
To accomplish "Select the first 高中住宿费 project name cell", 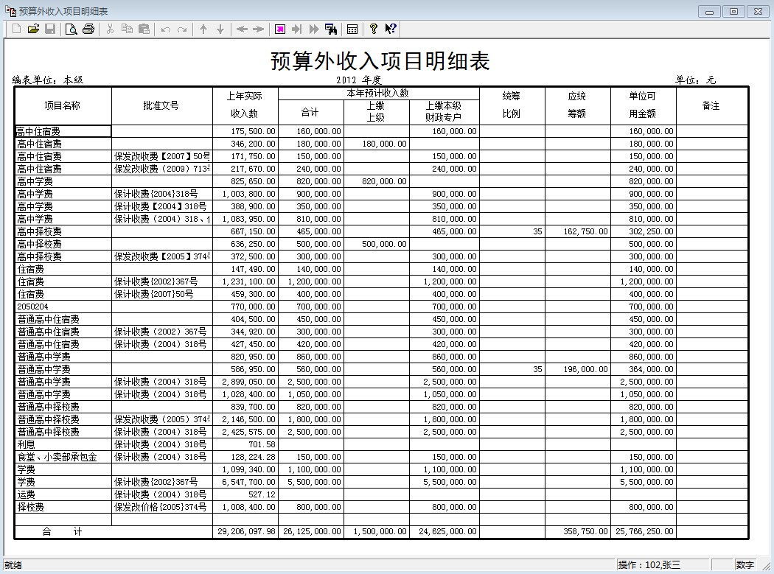I will tap(63, 131).
